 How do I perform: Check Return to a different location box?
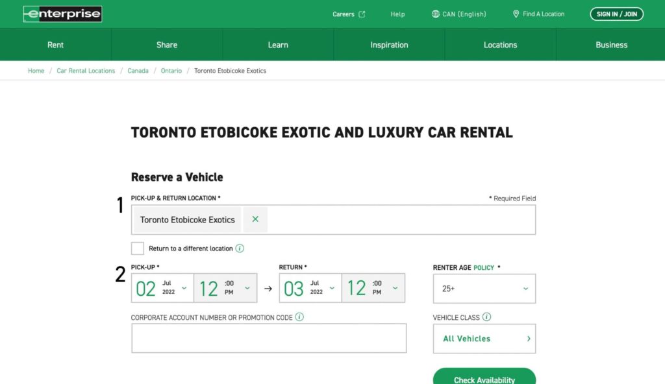[x=138, y=248]
